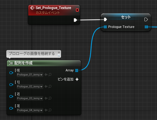The width and height of the screenshot is (157, 120).
Task: Click the Prologue Texture variable label
Action: (x=121, y=27)
